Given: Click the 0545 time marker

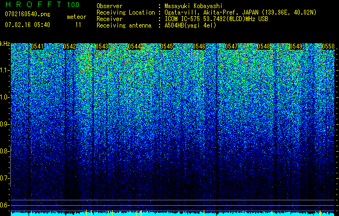Looking at the screenshot, I should (x=167, y=46).
